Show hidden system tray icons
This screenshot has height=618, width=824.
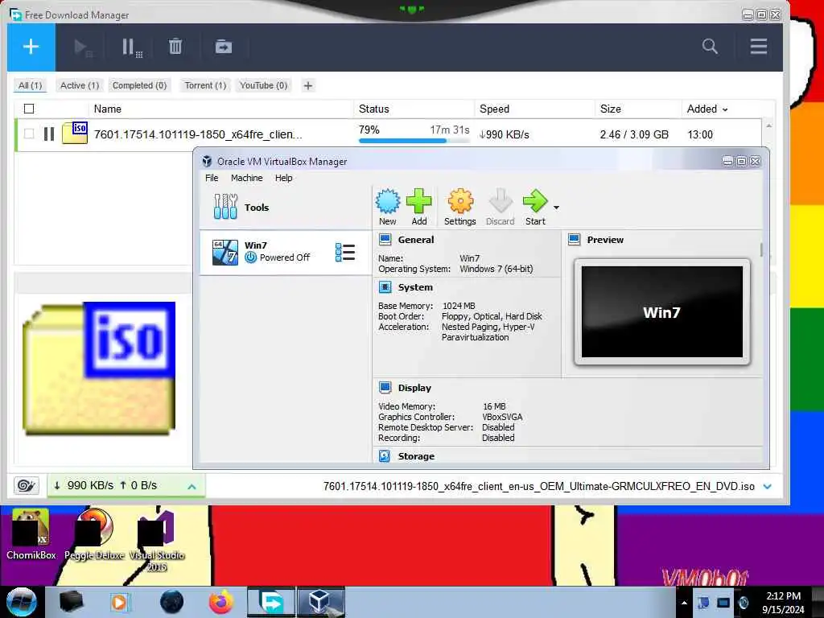tap(684, 602)
